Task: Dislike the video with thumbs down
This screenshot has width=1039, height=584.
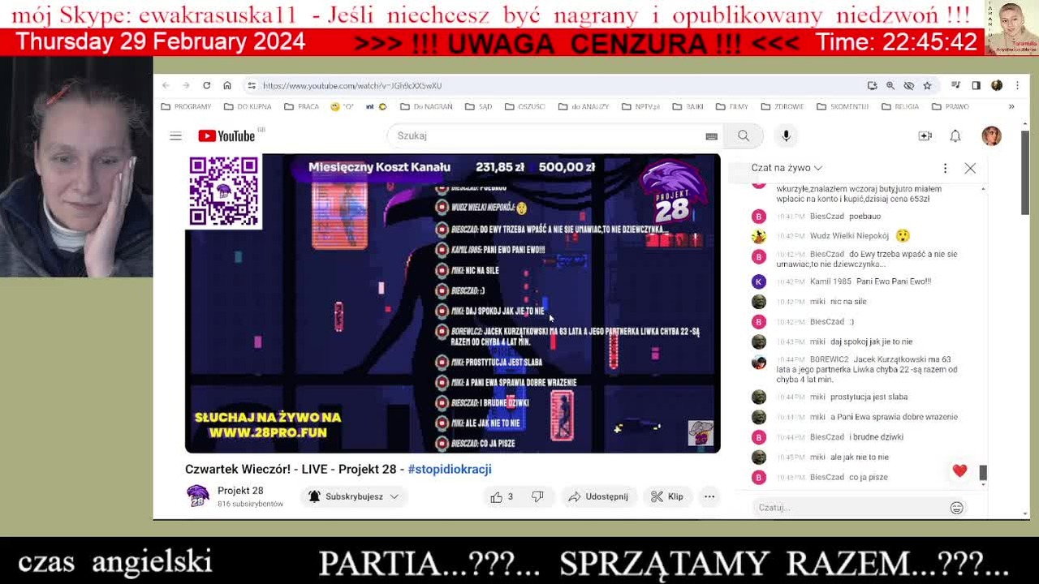Action: tap(537, 496)
